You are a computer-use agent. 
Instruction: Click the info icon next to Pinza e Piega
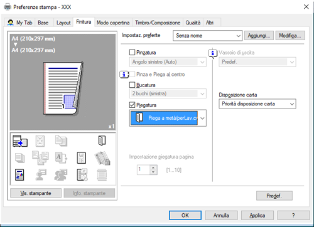tap(124, 75)
